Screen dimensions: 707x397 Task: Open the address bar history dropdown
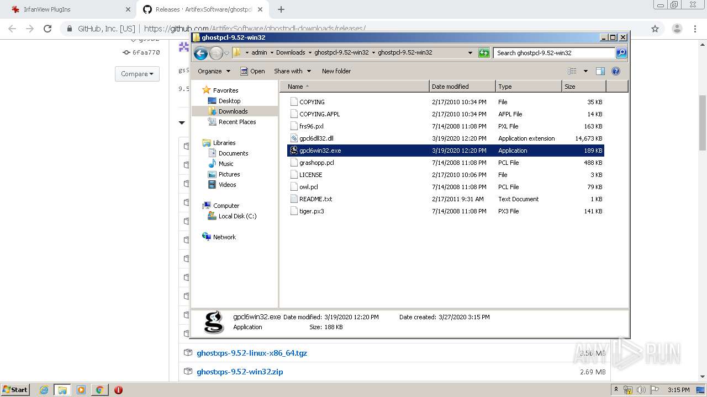[x=470, y=53]
